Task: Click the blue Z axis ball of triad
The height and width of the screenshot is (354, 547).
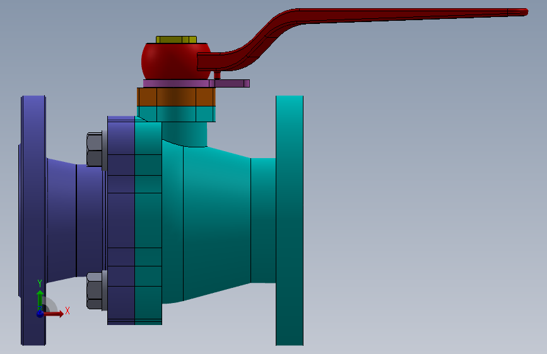Action: click(x=40, y=314)
